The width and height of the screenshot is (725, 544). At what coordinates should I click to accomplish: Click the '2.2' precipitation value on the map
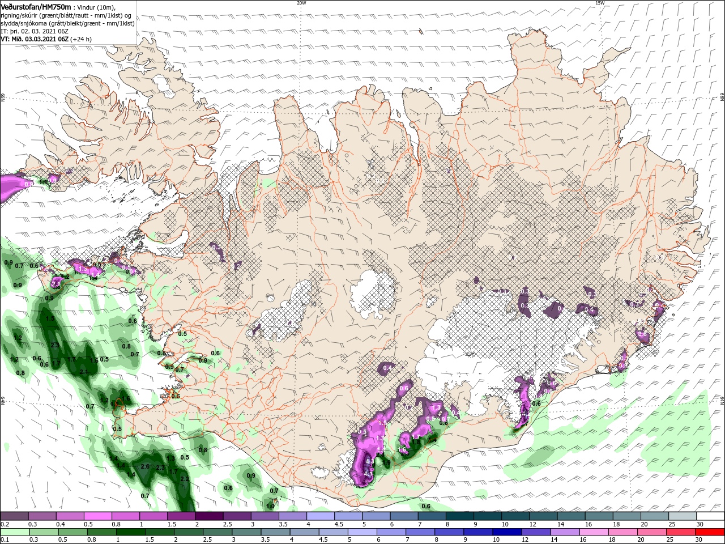(x=184, y=479)
